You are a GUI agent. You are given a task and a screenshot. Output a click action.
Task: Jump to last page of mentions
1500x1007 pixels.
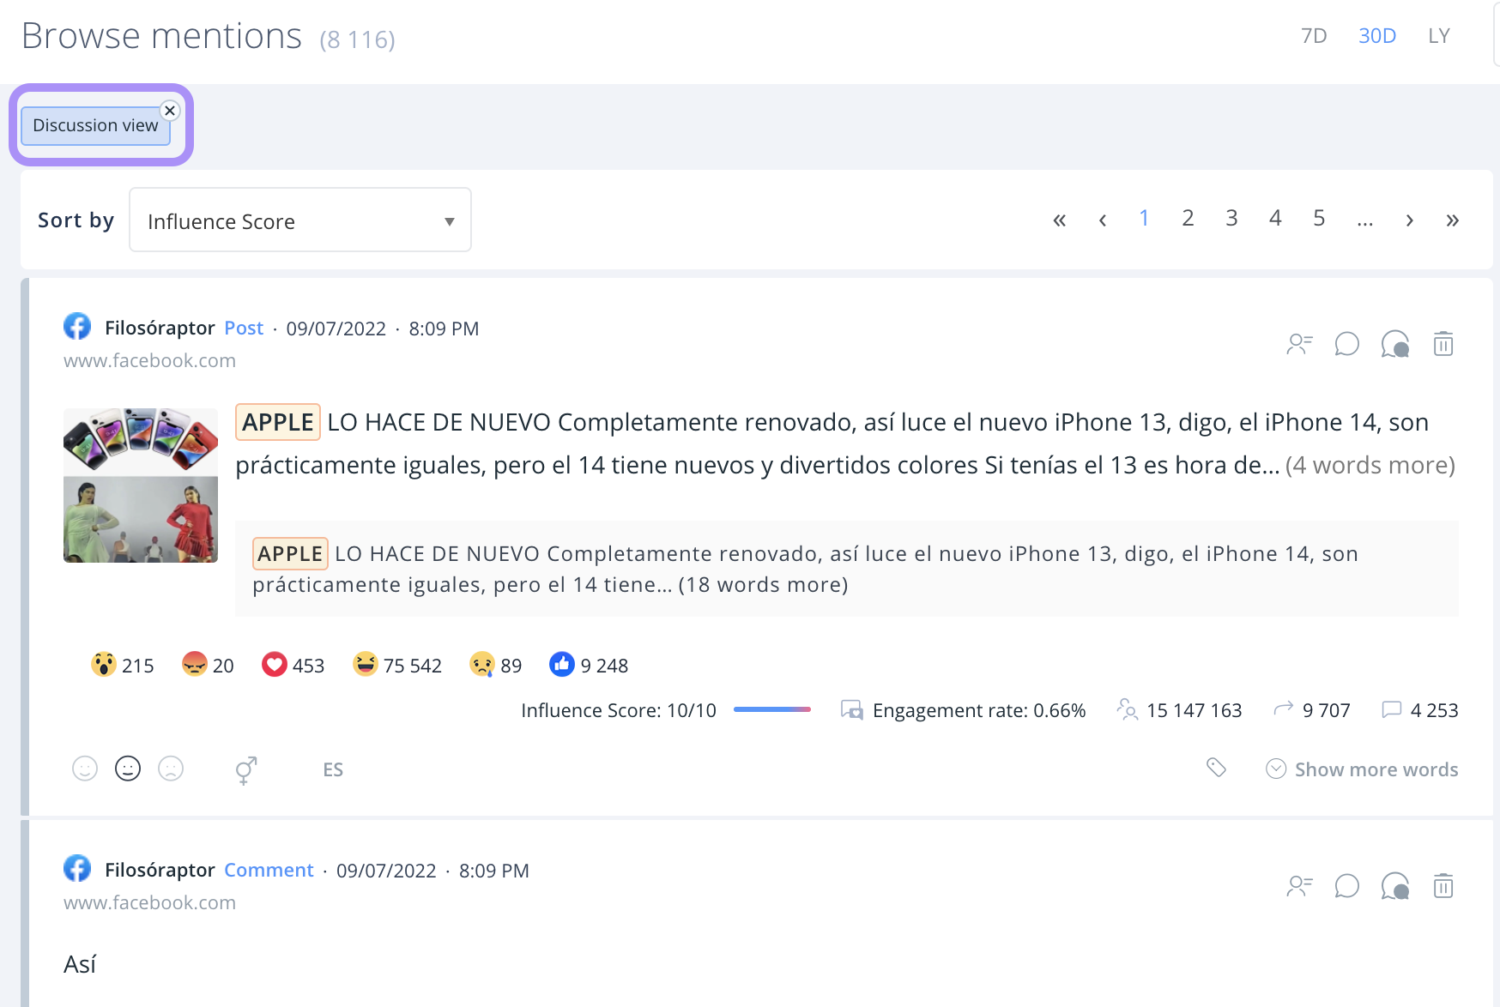tap(1452, 220)
